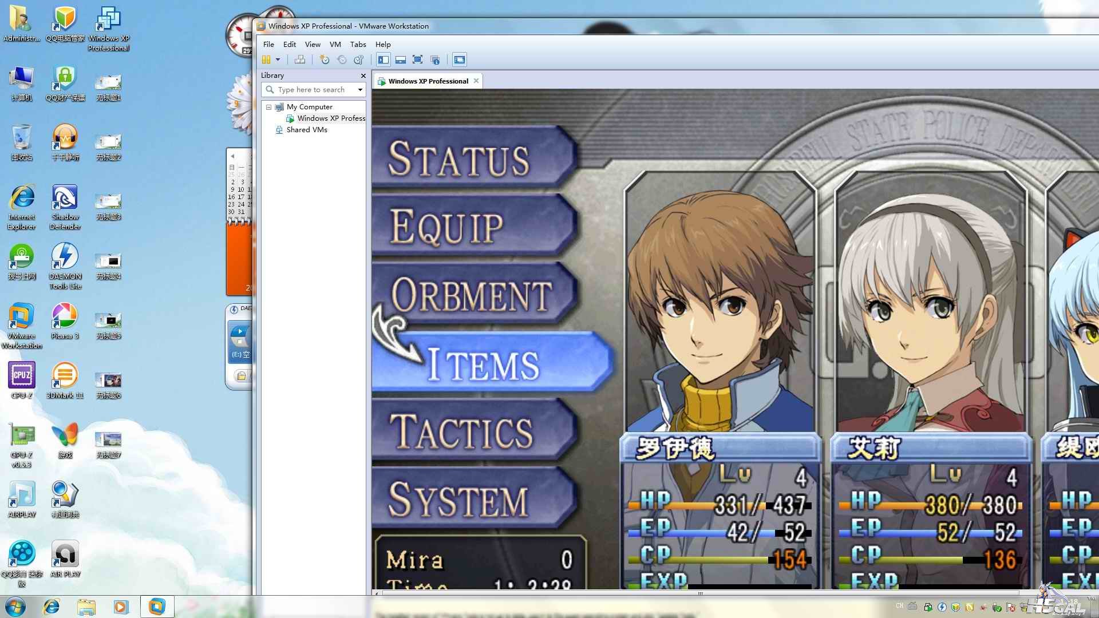Toggle the console view toolbar icon
This screenshot has height=618, width=1099.
459,60
